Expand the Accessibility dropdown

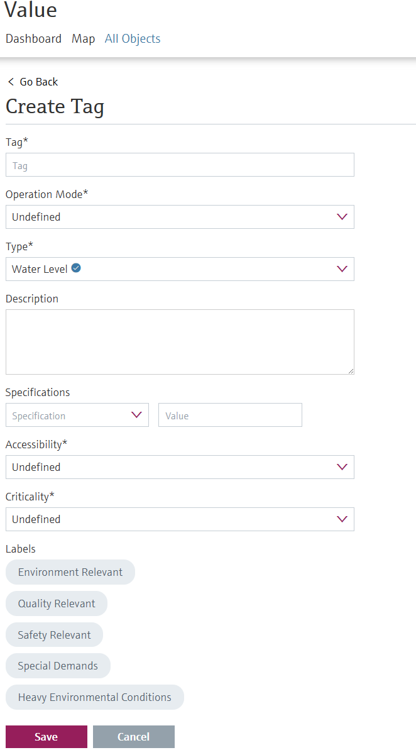coord(180,467)
